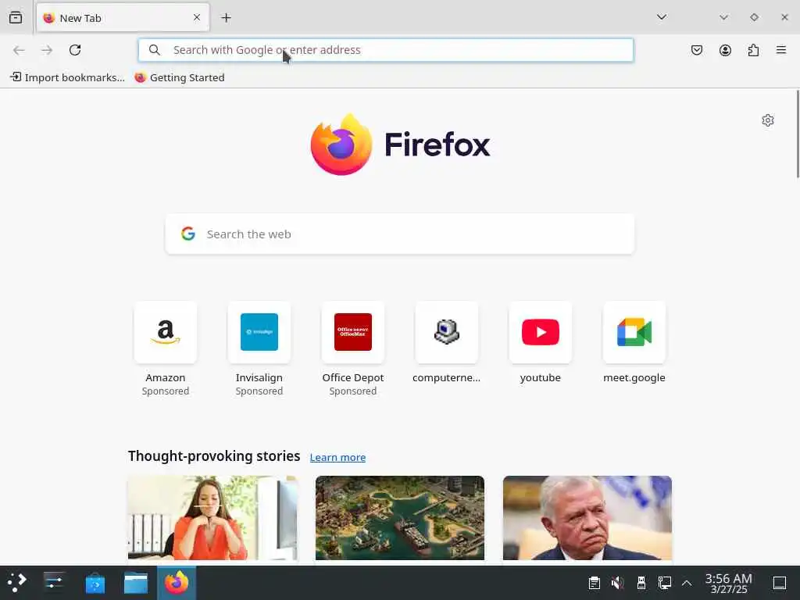Open the Discover store taskbar icon
Image resolution: width=800 pixels, height=600 pixels.
[95, 583]
